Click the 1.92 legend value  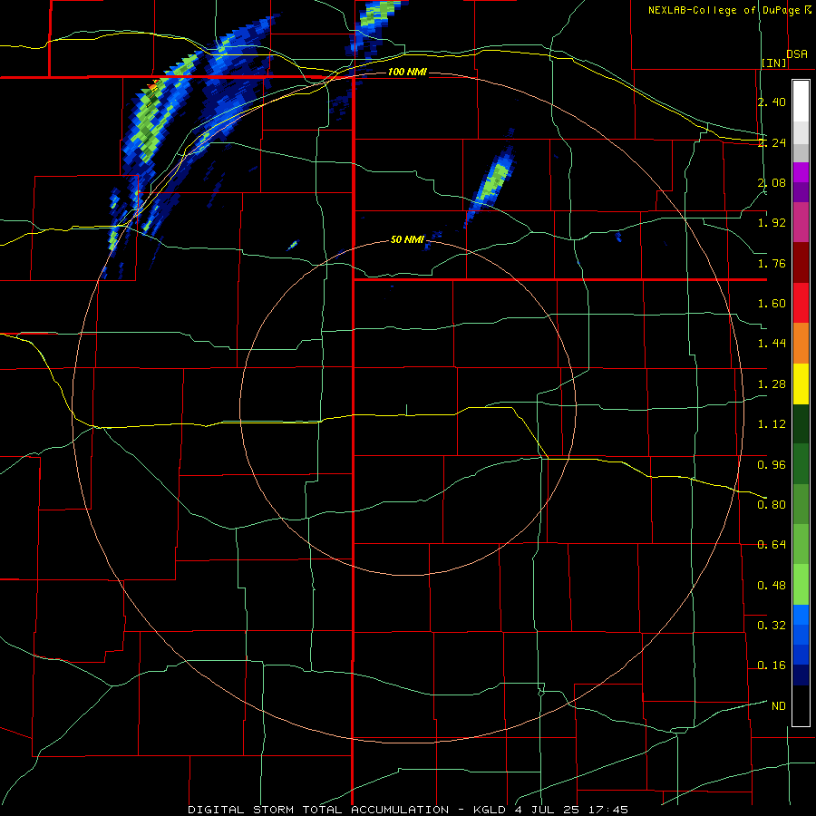[x=772, y=223]
